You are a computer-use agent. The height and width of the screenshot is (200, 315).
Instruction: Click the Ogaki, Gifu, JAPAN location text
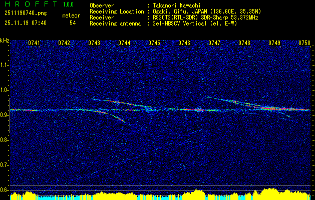click(x=206, y=12)
